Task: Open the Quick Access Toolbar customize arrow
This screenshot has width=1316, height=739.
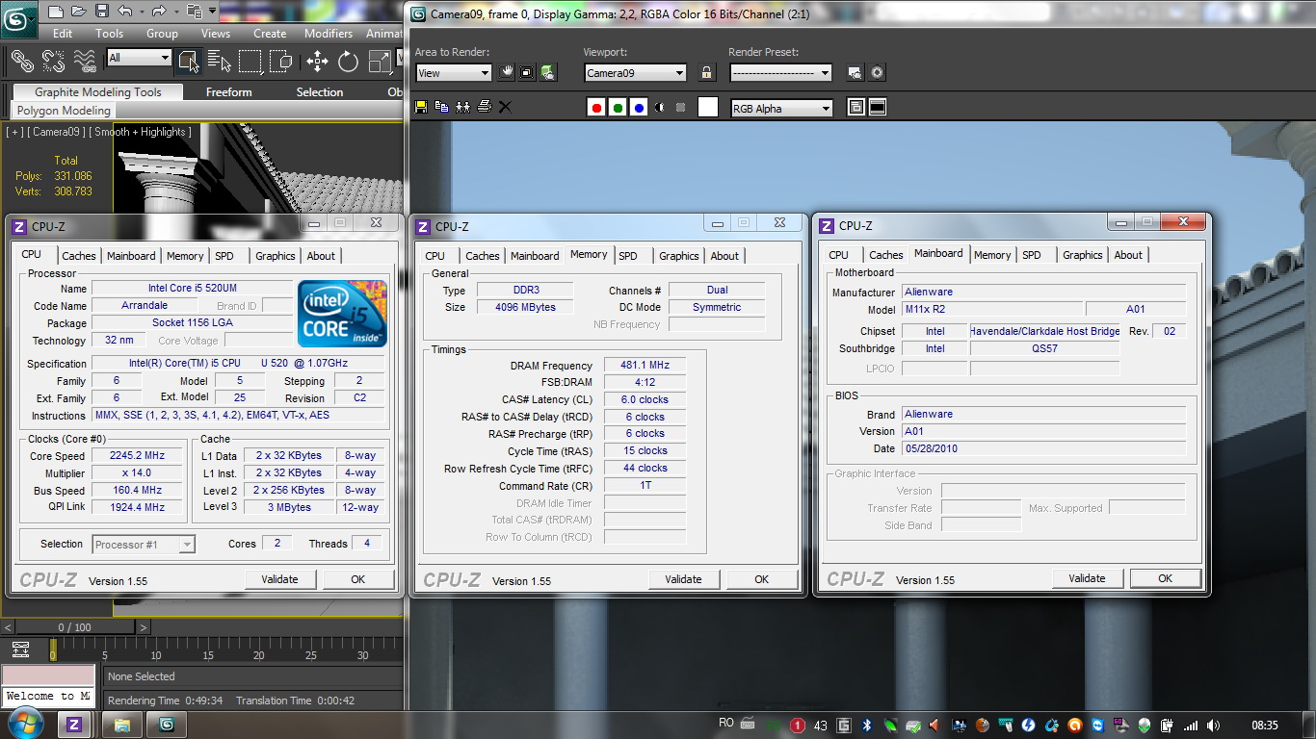Action: pos(213,12)
